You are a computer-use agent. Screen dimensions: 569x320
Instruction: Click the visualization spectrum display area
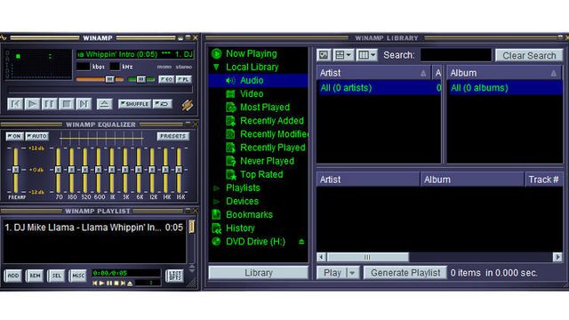38,65
